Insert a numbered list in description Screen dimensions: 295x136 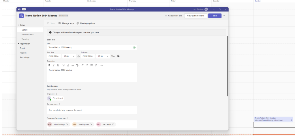pos(96,65)
